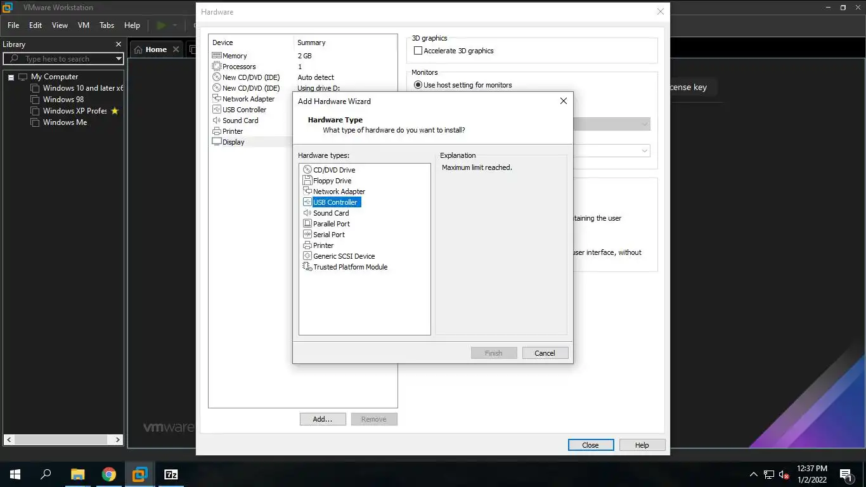Open the VM menu
This screenshot has height=487, width=866.
[x=83, y=25]
